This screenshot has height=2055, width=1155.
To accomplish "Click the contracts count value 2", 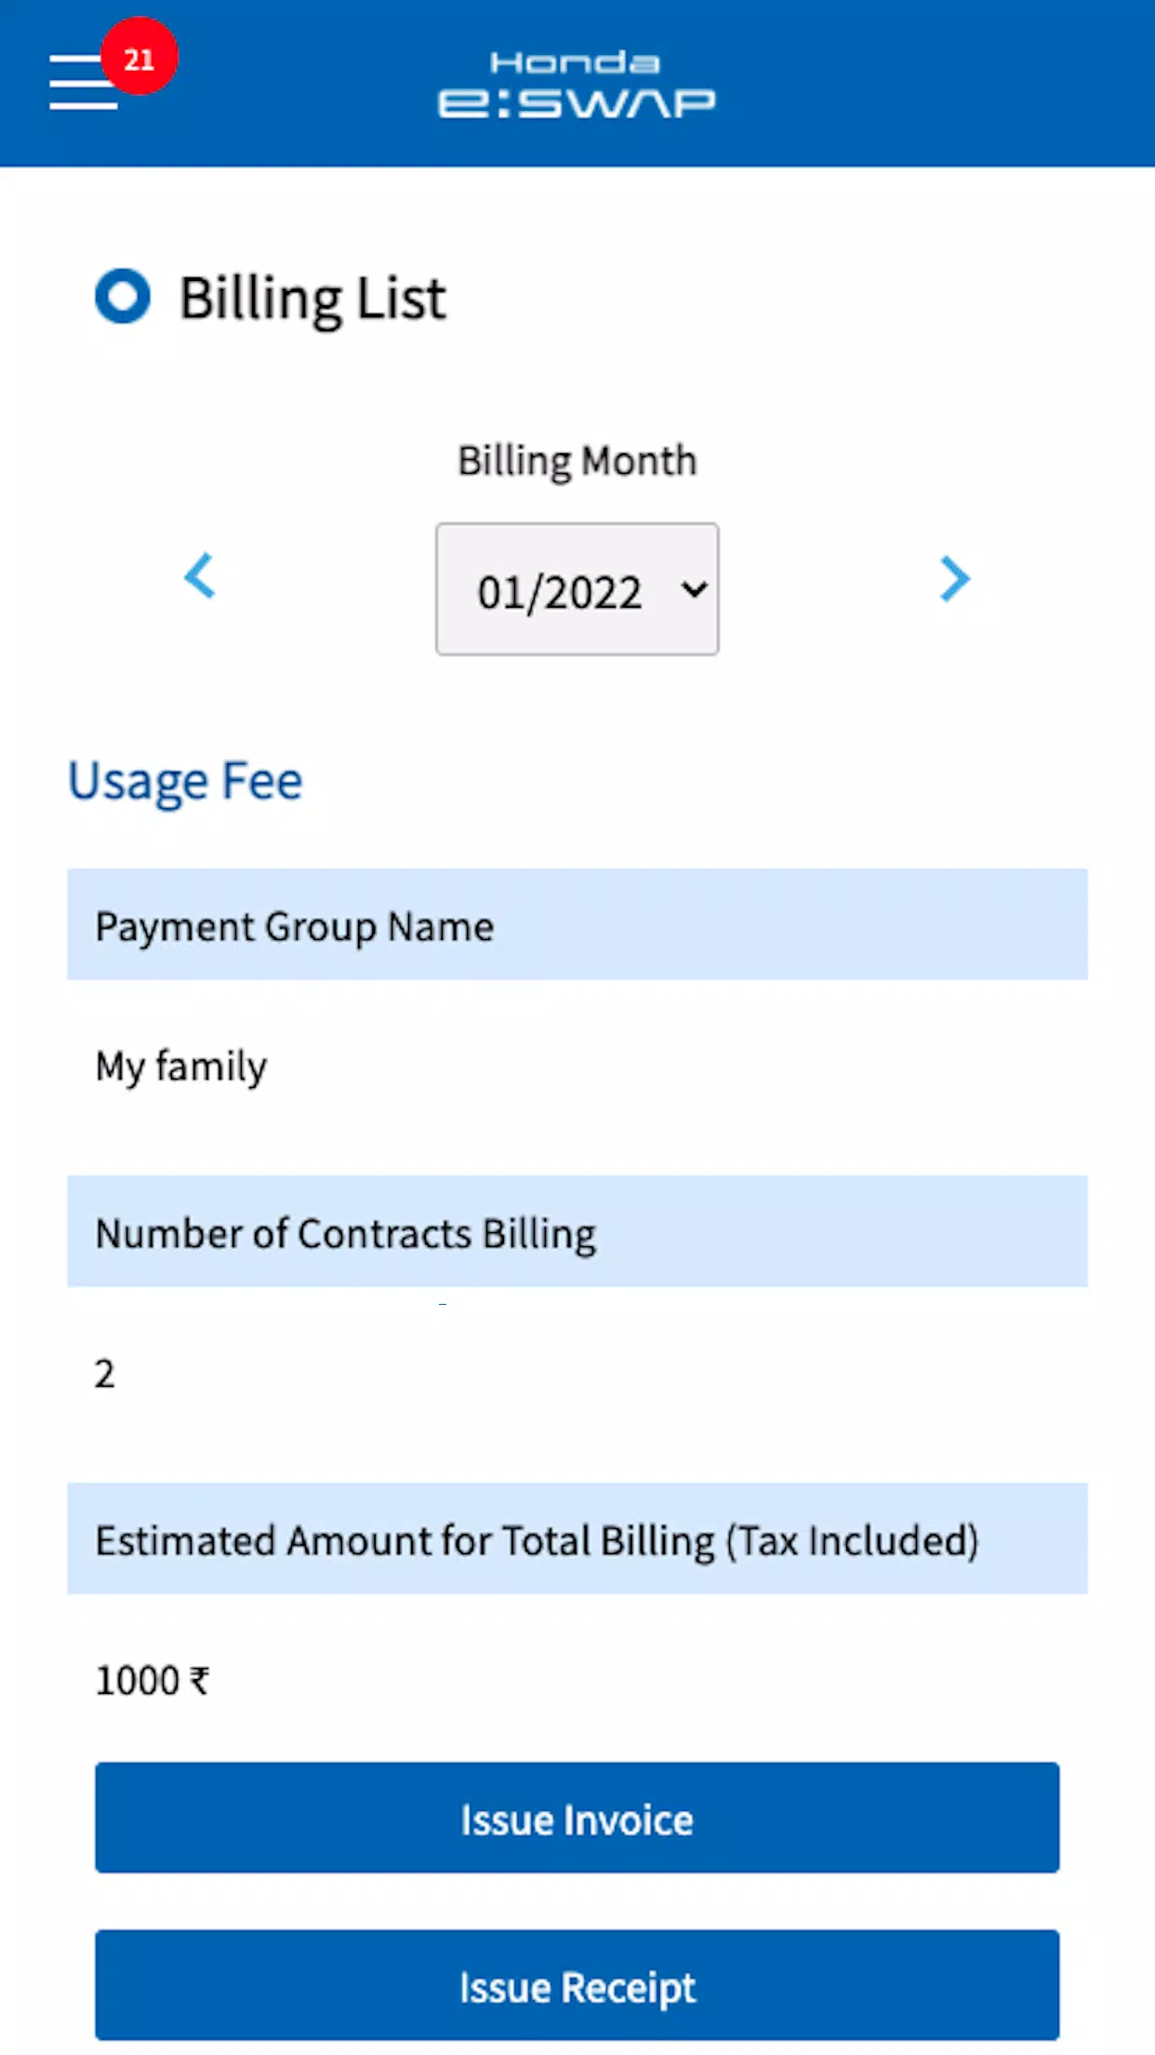I will [105, 1374].
